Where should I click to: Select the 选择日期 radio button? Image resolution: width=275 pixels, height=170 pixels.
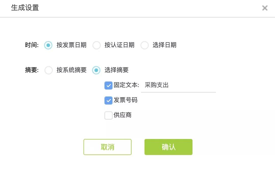145,45
